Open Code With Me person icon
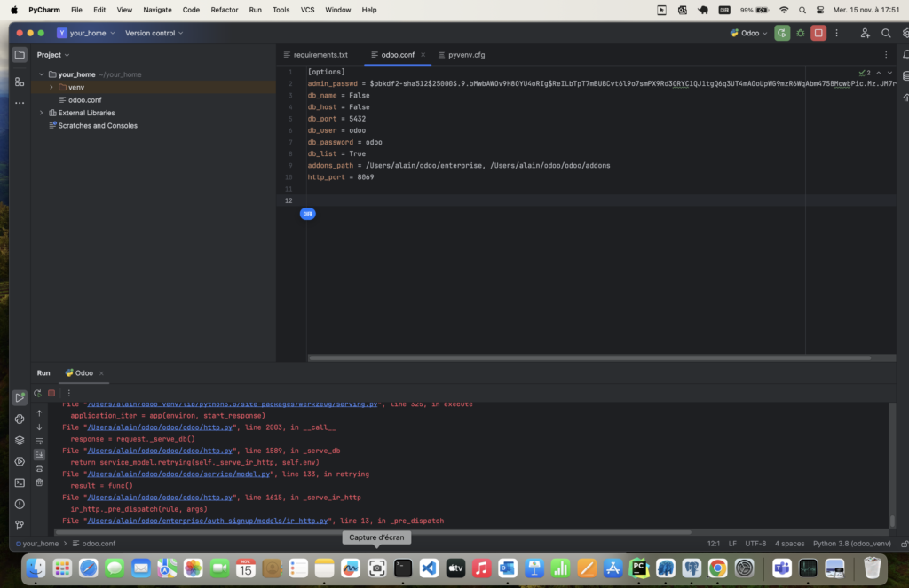 point(865,33)
